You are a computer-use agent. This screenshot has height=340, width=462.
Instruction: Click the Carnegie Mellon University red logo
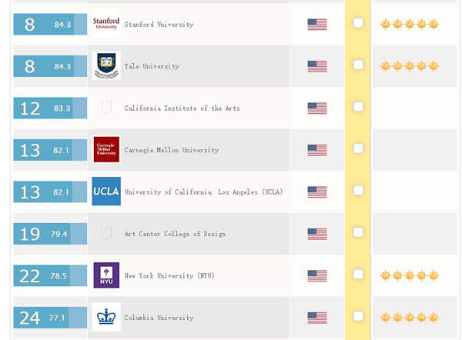106,149
